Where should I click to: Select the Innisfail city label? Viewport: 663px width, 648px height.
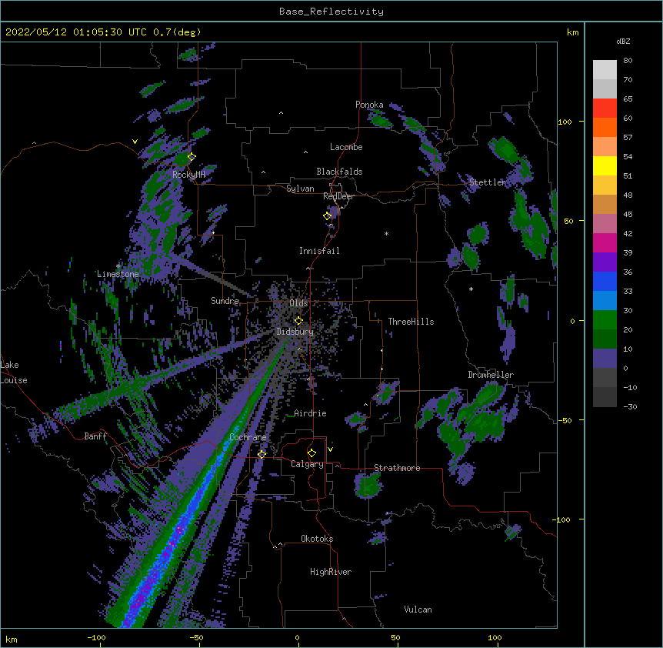tap(319, 251)
